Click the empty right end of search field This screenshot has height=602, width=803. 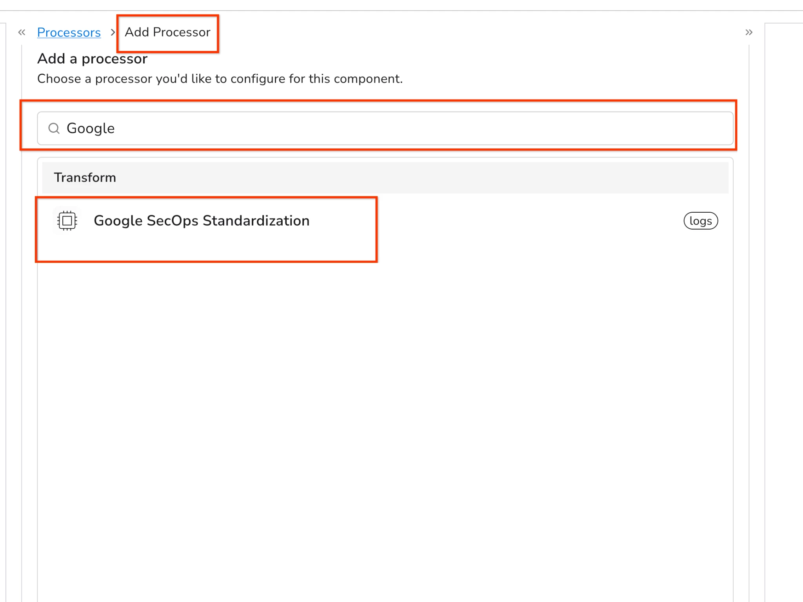[686, 128]
